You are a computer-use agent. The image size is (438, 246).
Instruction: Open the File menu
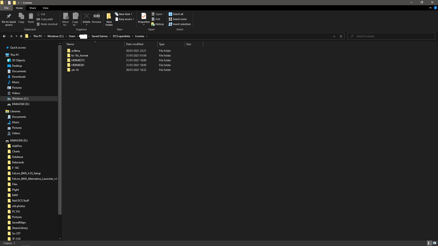(x=6, y=8)
